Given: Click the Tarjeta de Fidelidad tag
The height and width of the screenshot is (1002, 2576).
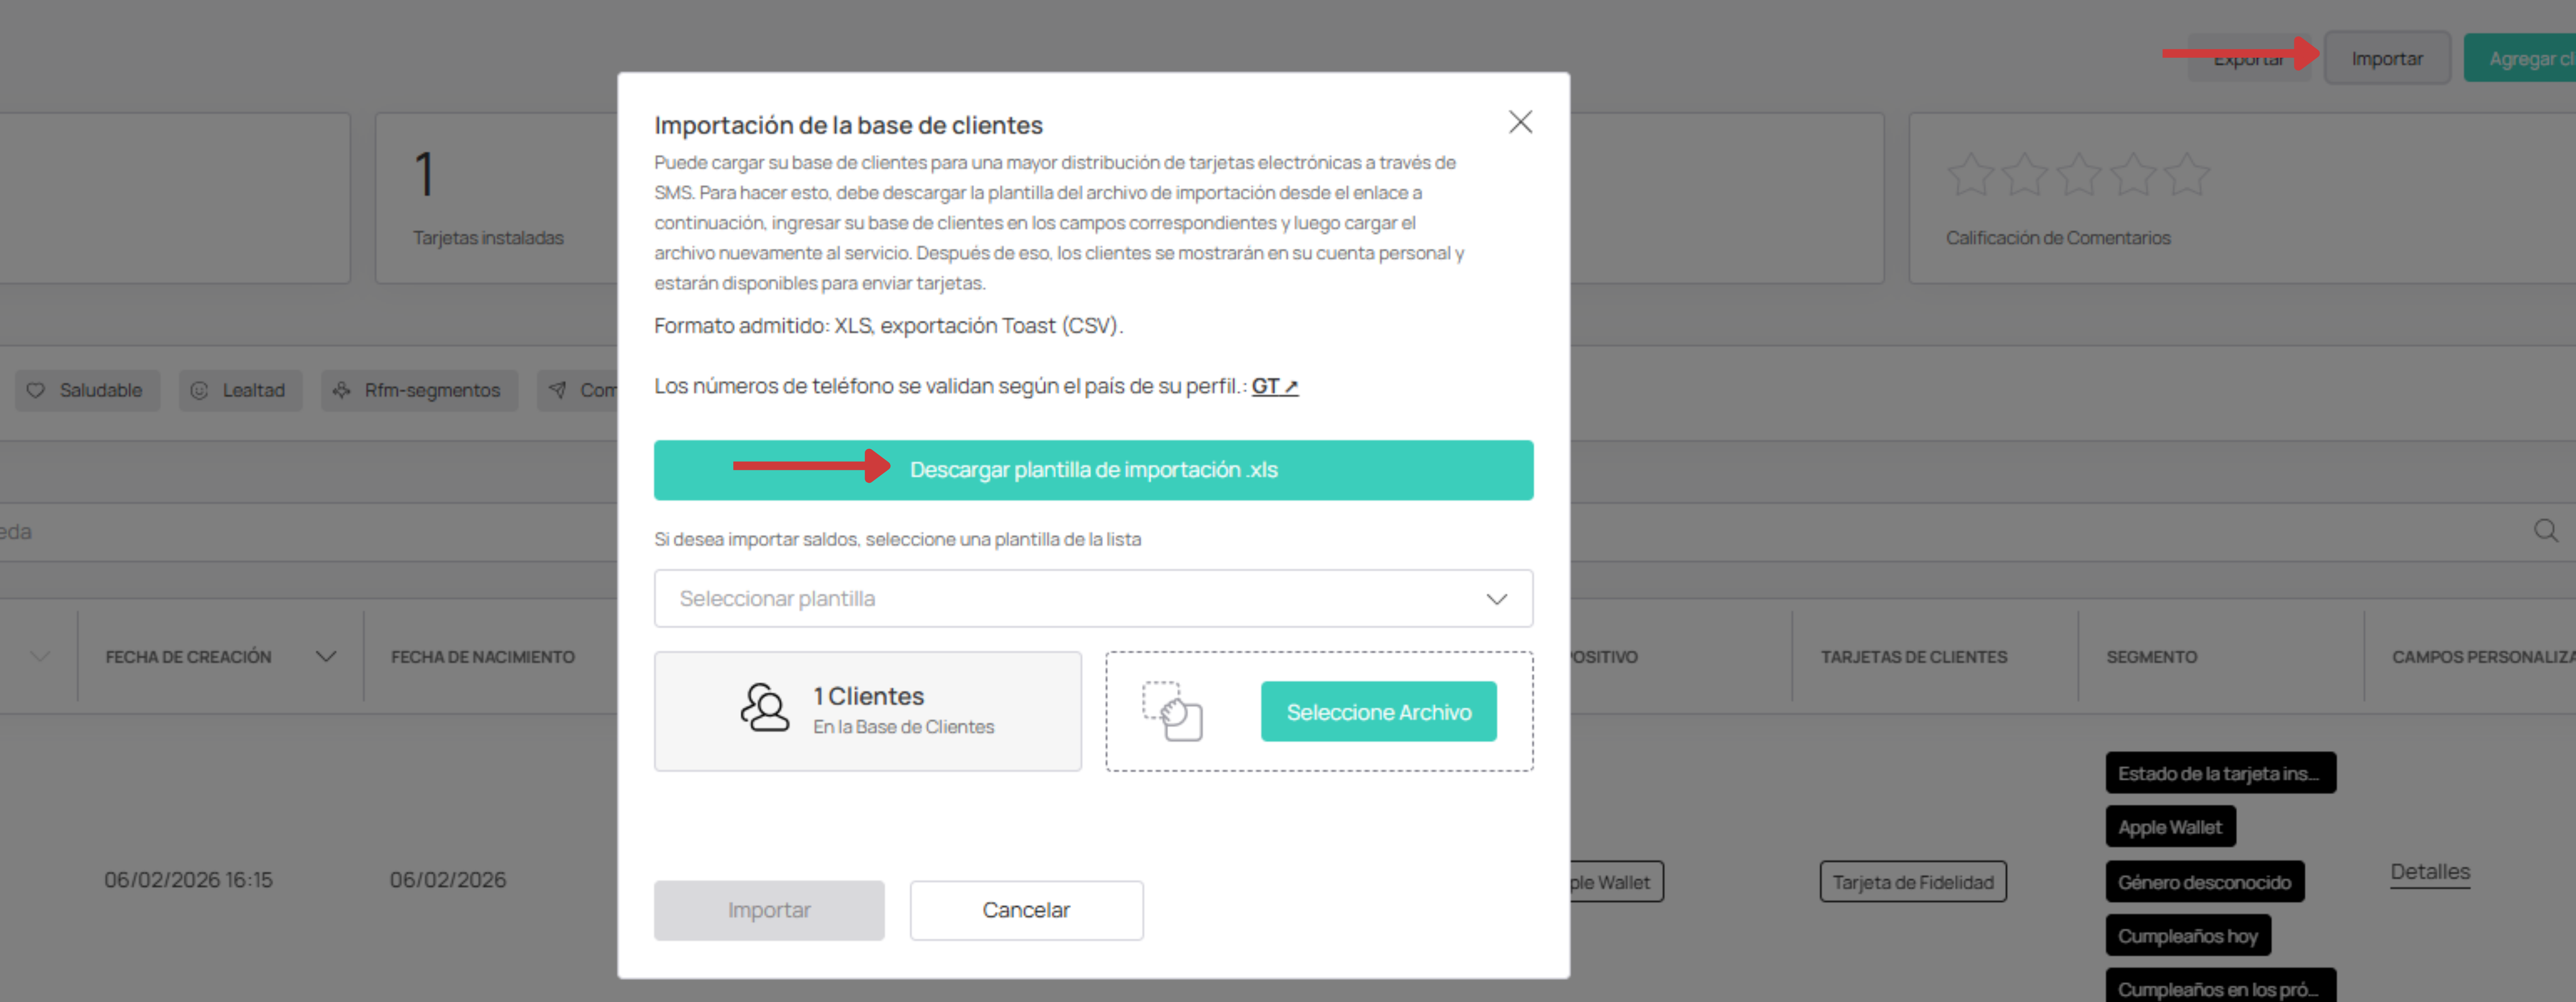Looking at the screenshot, I should click(1912, 882).
